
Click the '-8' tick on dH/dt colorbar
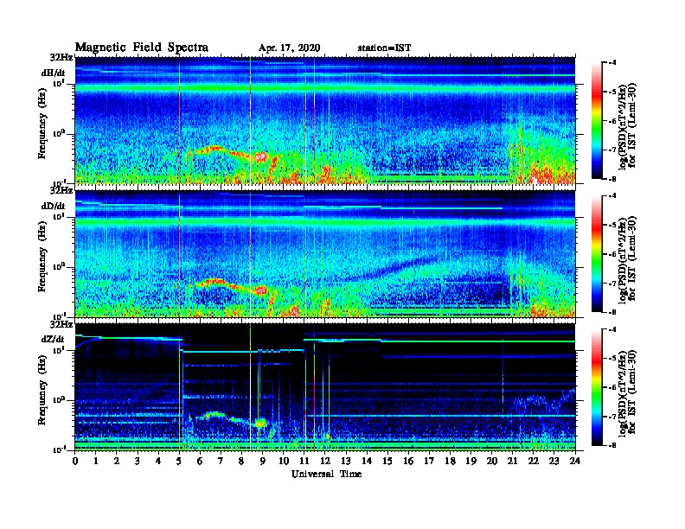[612, 179]
